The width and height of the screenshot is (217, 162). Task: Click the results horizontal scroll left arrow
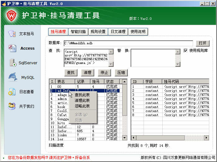click(x=133, y=138)
